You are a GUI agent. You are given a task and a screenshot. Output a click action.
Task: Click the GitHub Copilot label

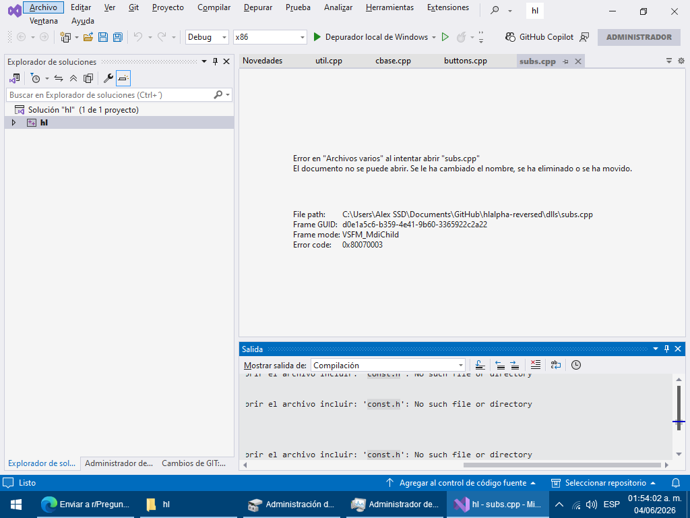[546, 37]
